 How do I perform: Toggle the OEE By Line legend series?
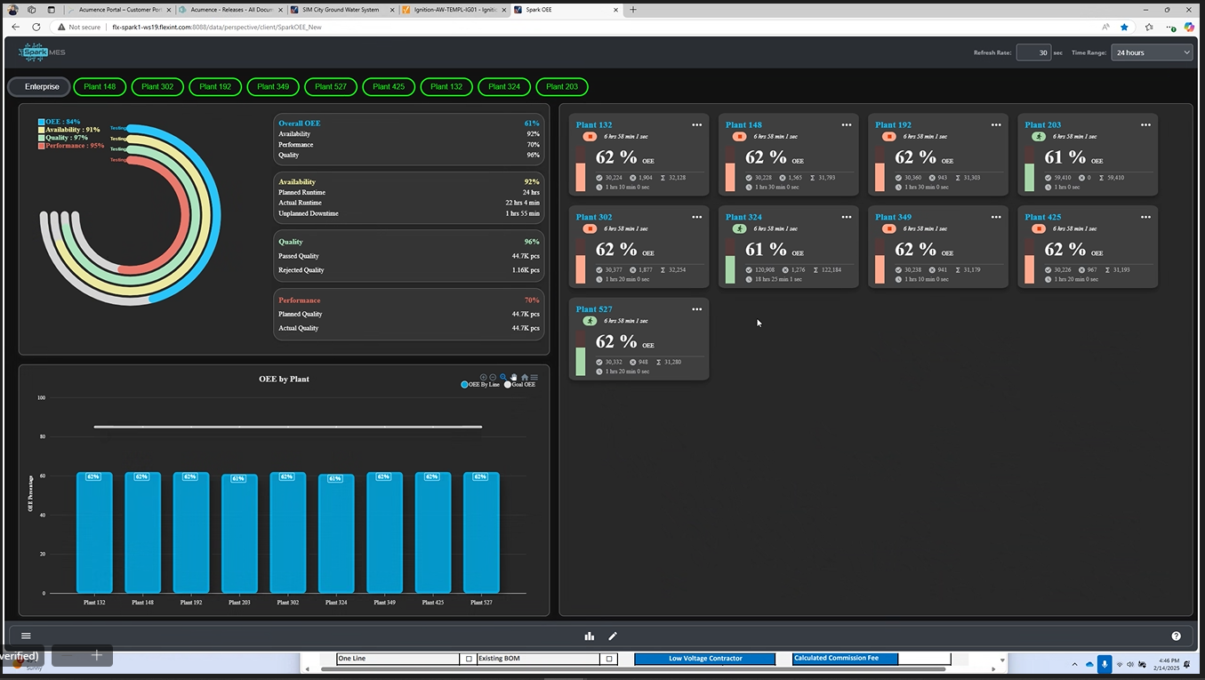(480, 385)
